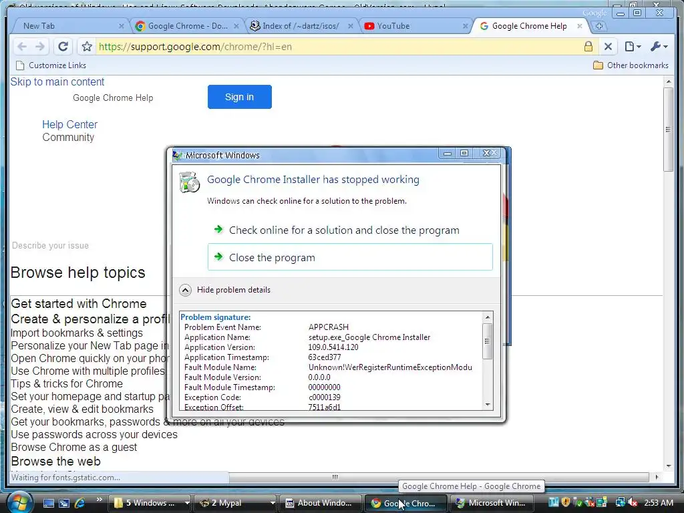Click page vertical scrollbar down arrow
Screen dimensions: 684x513
pyautogui.click(x=668, y=466)
